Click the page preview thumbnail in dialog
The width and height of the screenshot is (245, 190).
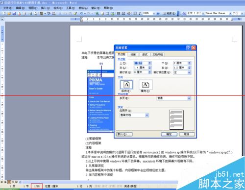(176, 120)
